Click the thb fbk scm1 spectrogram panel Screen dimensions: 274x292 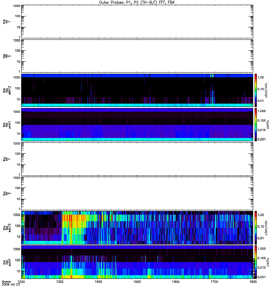click(137, 124)
